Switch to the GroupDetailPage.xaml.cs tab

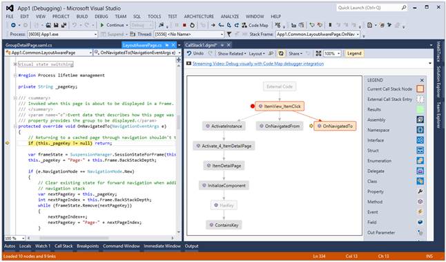[x=29, y=46]
